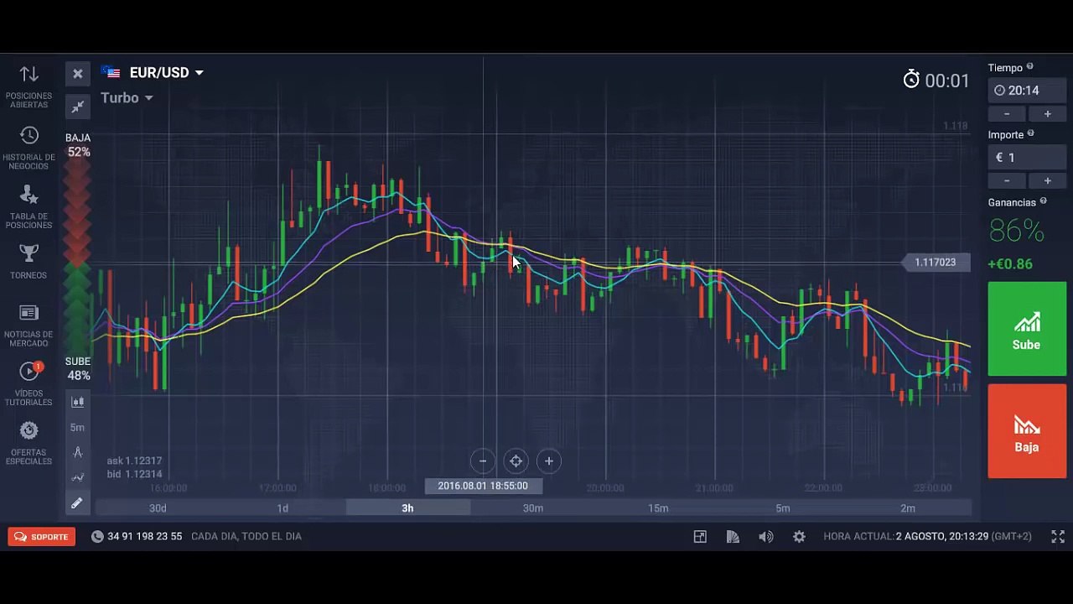Open Noticias de Mercado news panel
This screenshot has height=604, width=1073.
click(x=29, y=325)
